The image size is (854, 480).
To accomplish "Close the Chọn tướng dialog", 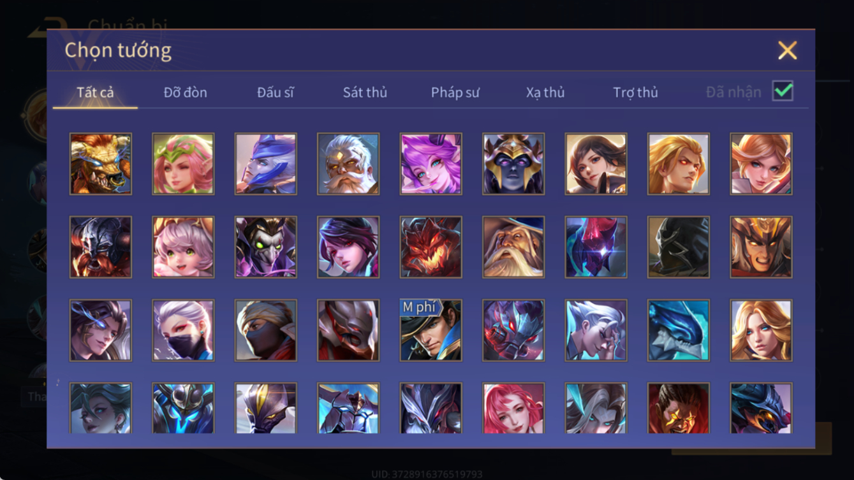I will 787,50.
